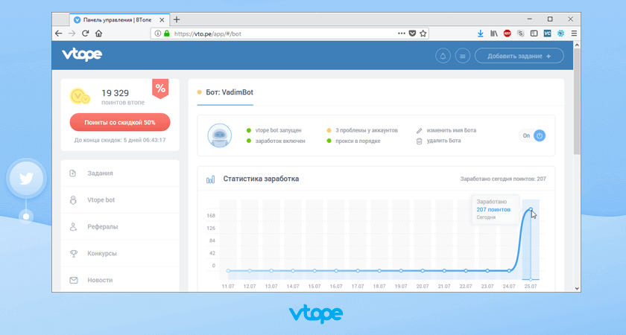626x335 pixels.
Task: Click 3 проблемы у аккаунтов status
Action: tap(367, 130)
